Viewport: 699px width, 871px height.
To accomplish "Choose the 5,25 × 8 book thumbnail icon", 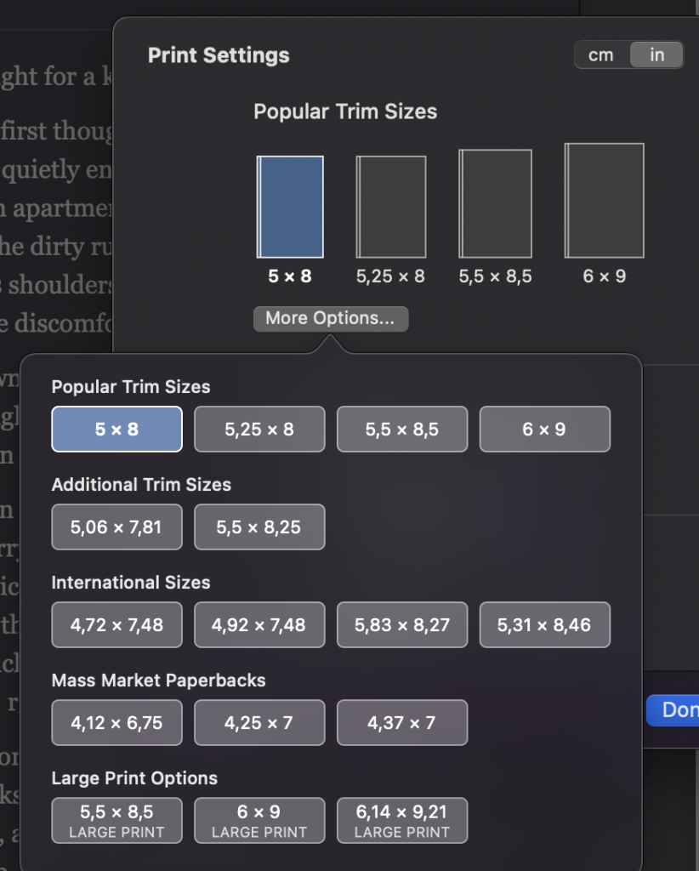I will coord(391,207).
